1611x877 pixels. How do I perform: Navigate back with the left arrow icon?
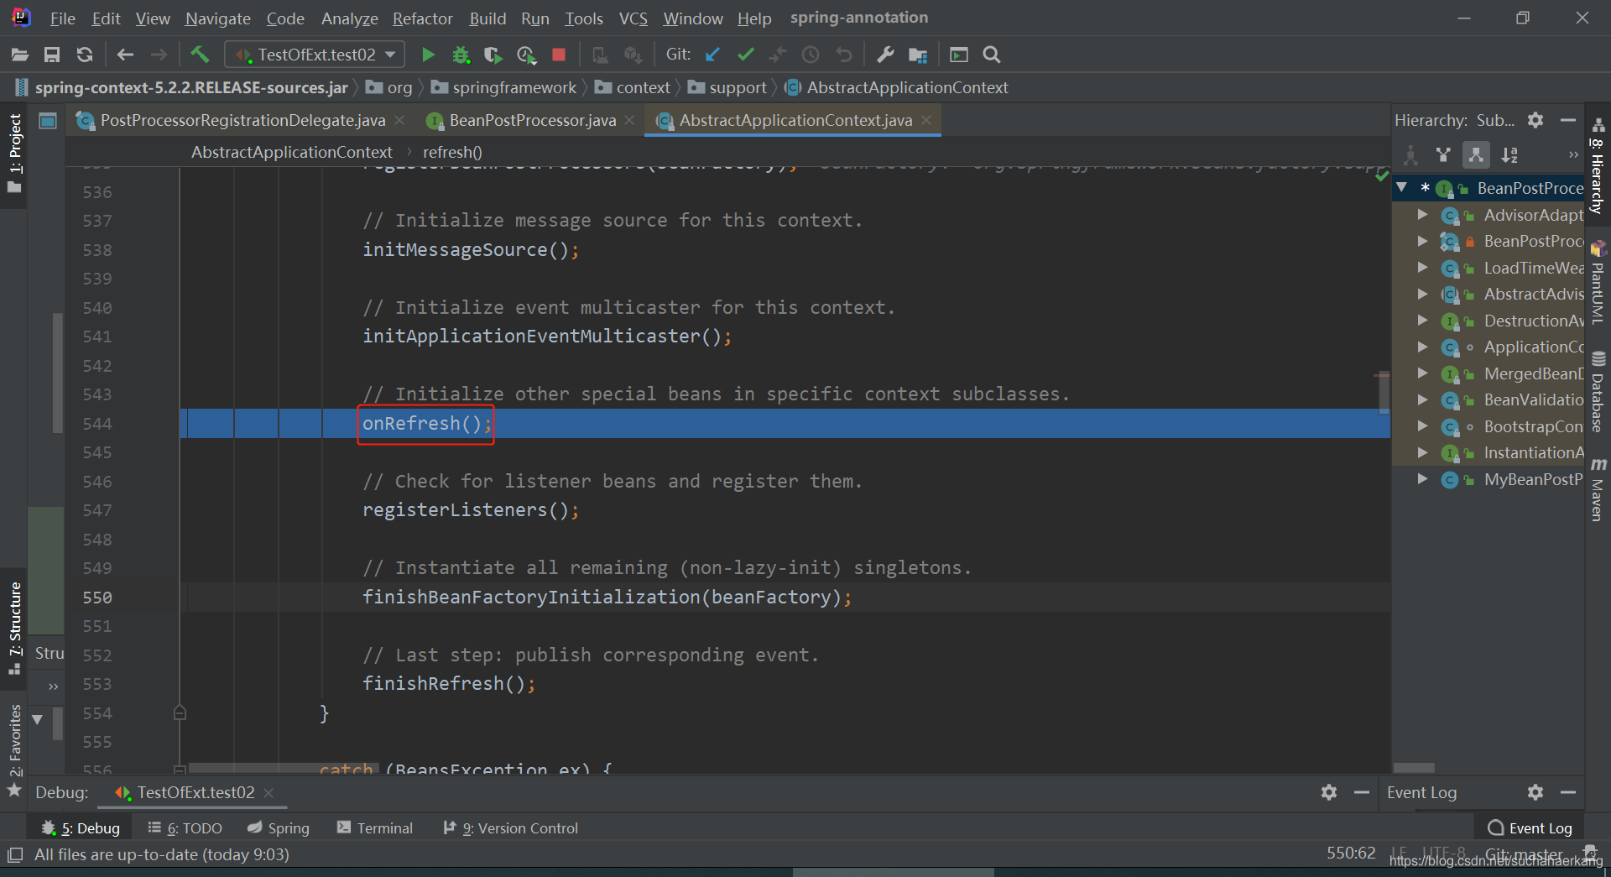click(126, 55)
